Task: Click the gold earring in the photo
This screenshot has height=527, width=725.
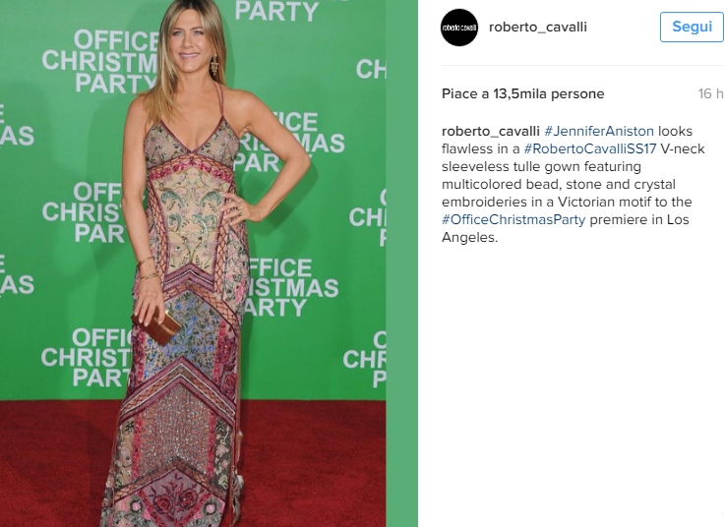Action: coord(214,65)
